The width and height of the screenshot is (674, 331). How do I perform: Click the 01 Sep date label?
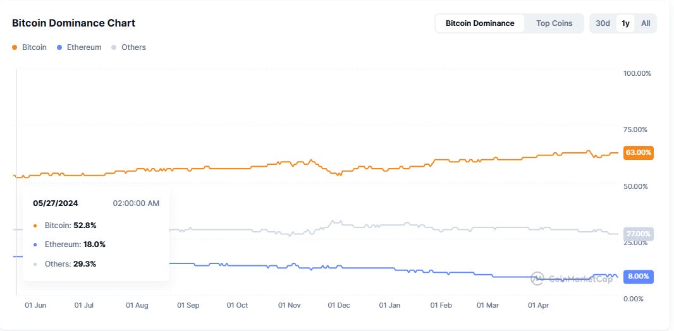pyautogui.click(x=188, y=305)
